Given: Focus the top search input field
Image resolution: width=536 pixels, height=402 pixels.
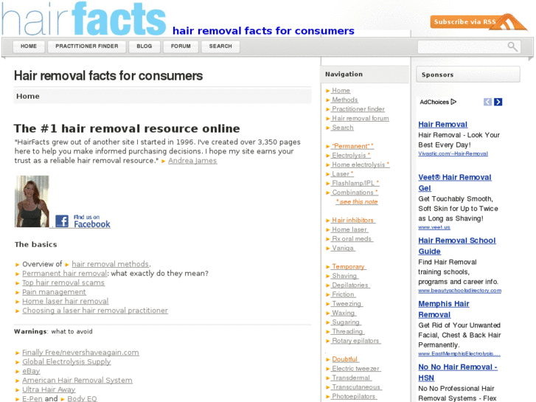Looking at the screenshot, I should coord(462,47).
